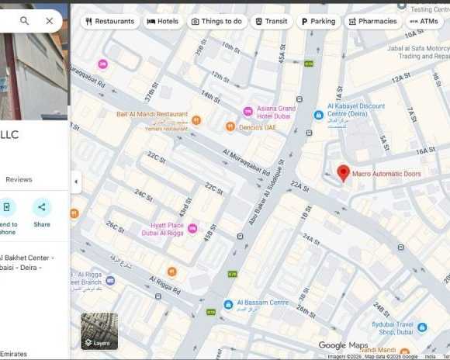Filter map by Hotels

tap(163, 21)
